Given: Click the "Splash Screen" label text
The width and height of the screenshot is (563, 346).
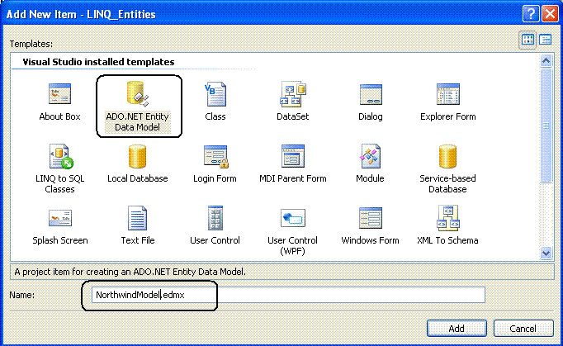Looking at the screenshot, I should (60, 240).
